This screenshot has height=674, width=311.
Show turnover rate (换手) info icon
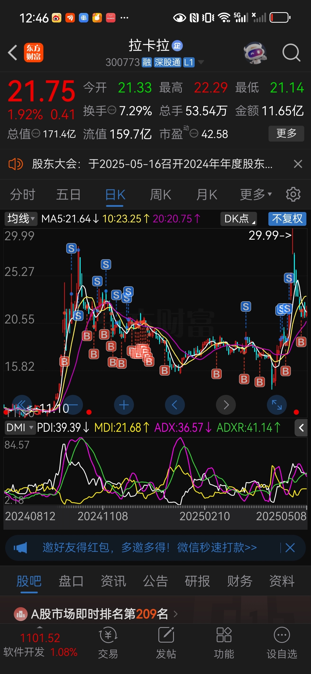click(111, 110)
